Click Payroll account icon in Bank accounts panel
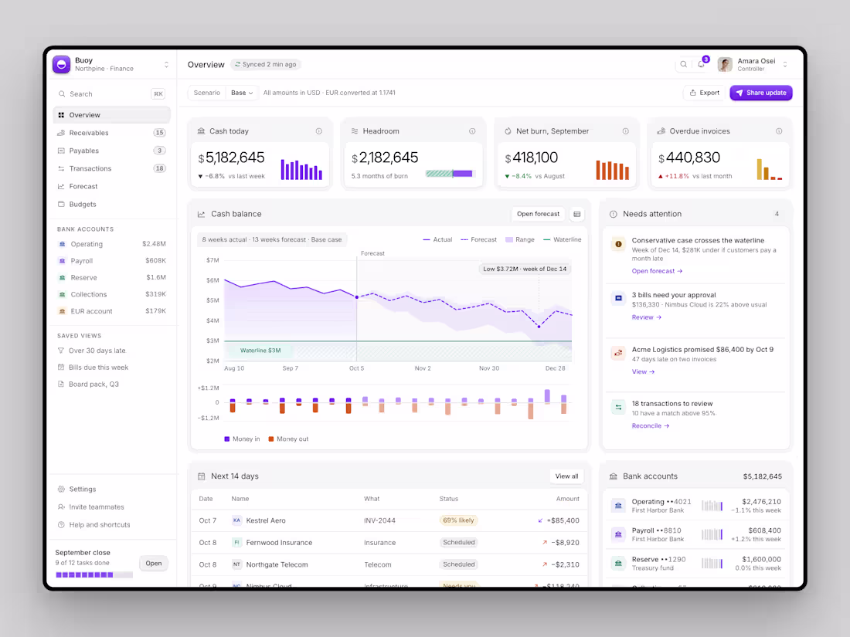Screen dimensions: 850x637 pos(618,534)
